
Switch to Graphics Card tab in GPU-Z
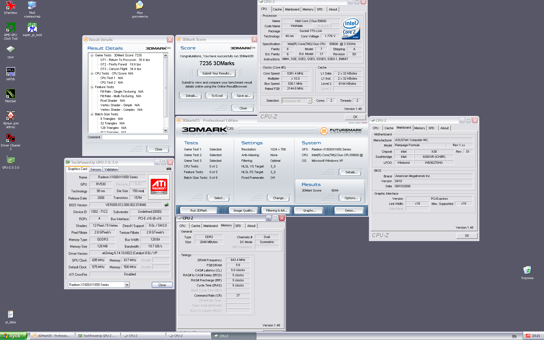(x=77, y=169)
